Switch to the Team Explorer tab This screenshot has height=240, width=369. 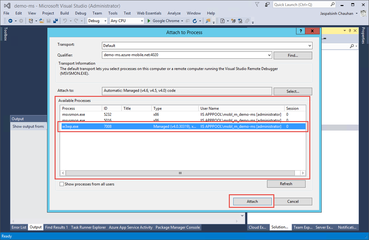tap(303, 227)
